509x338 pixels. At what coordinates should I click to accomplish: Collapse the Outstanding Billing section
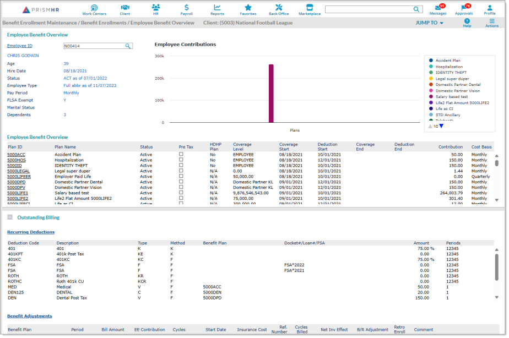(x=10, y=217)
